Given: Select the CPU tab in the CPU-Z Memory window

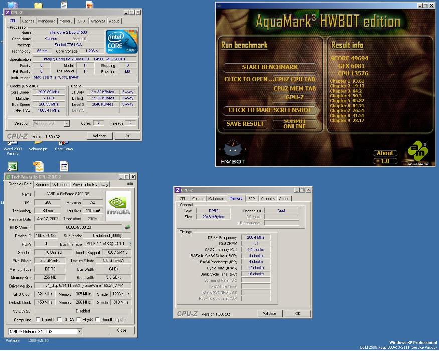Looking at the screenshot, I should click(x=183, y=198).
